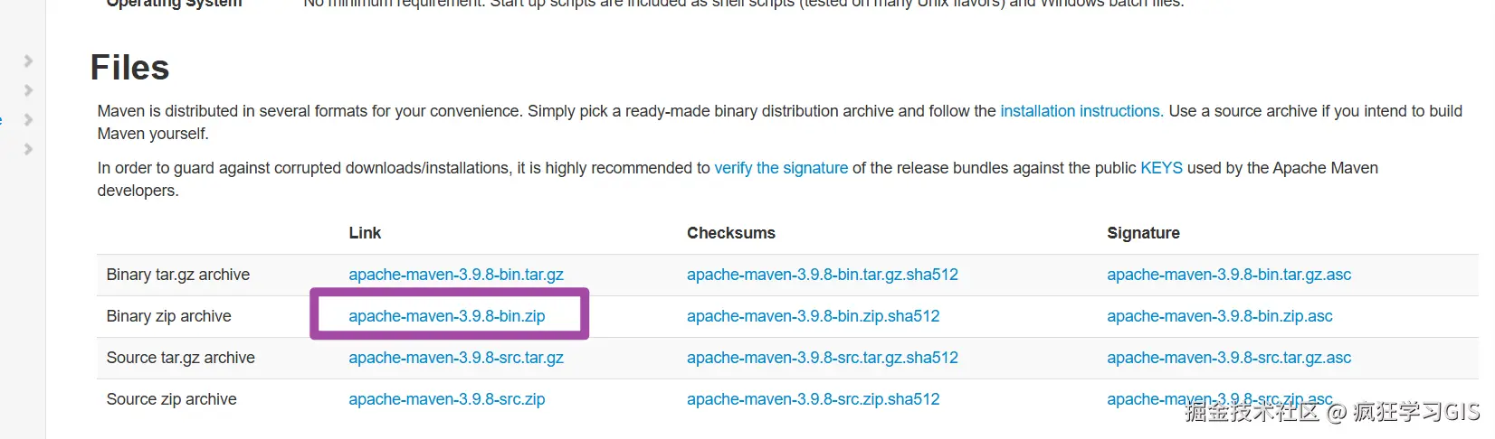The width and height of the screenshot is (1495, 439).
Task: Download the highlighted apache-maven-3.9.8-bin.zip file
Action: point(447,316)
